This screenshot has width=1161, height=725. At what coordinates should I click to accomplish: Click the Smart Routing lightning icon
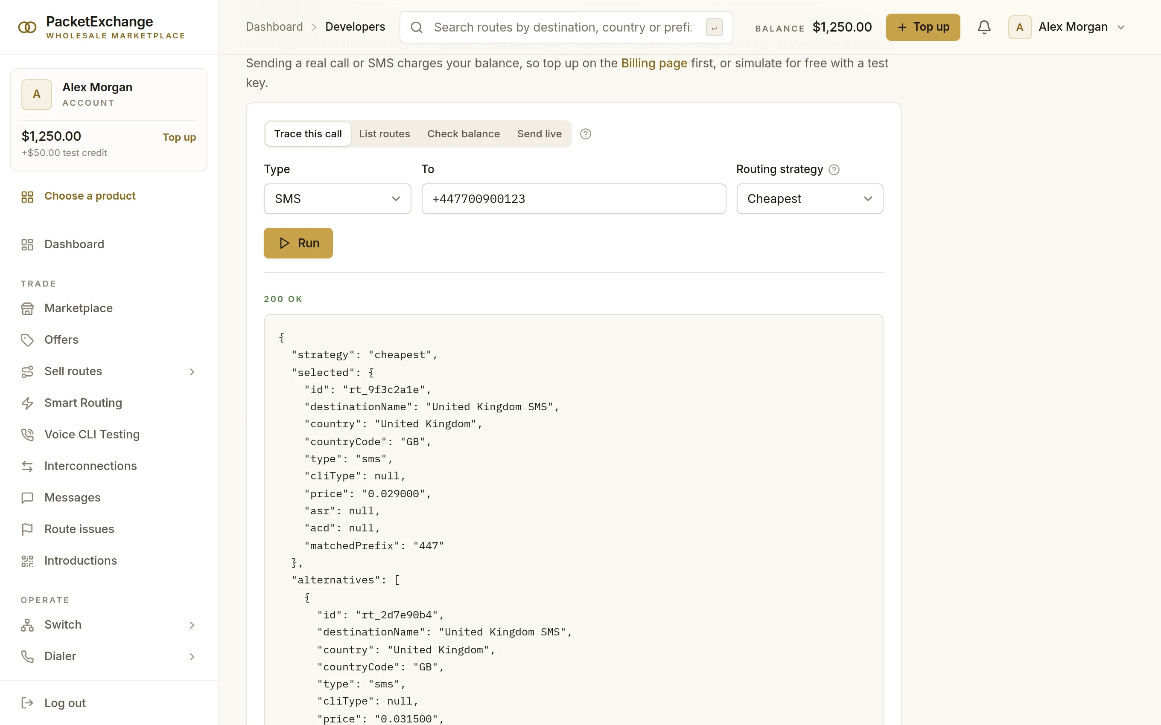tap(27, 403)
